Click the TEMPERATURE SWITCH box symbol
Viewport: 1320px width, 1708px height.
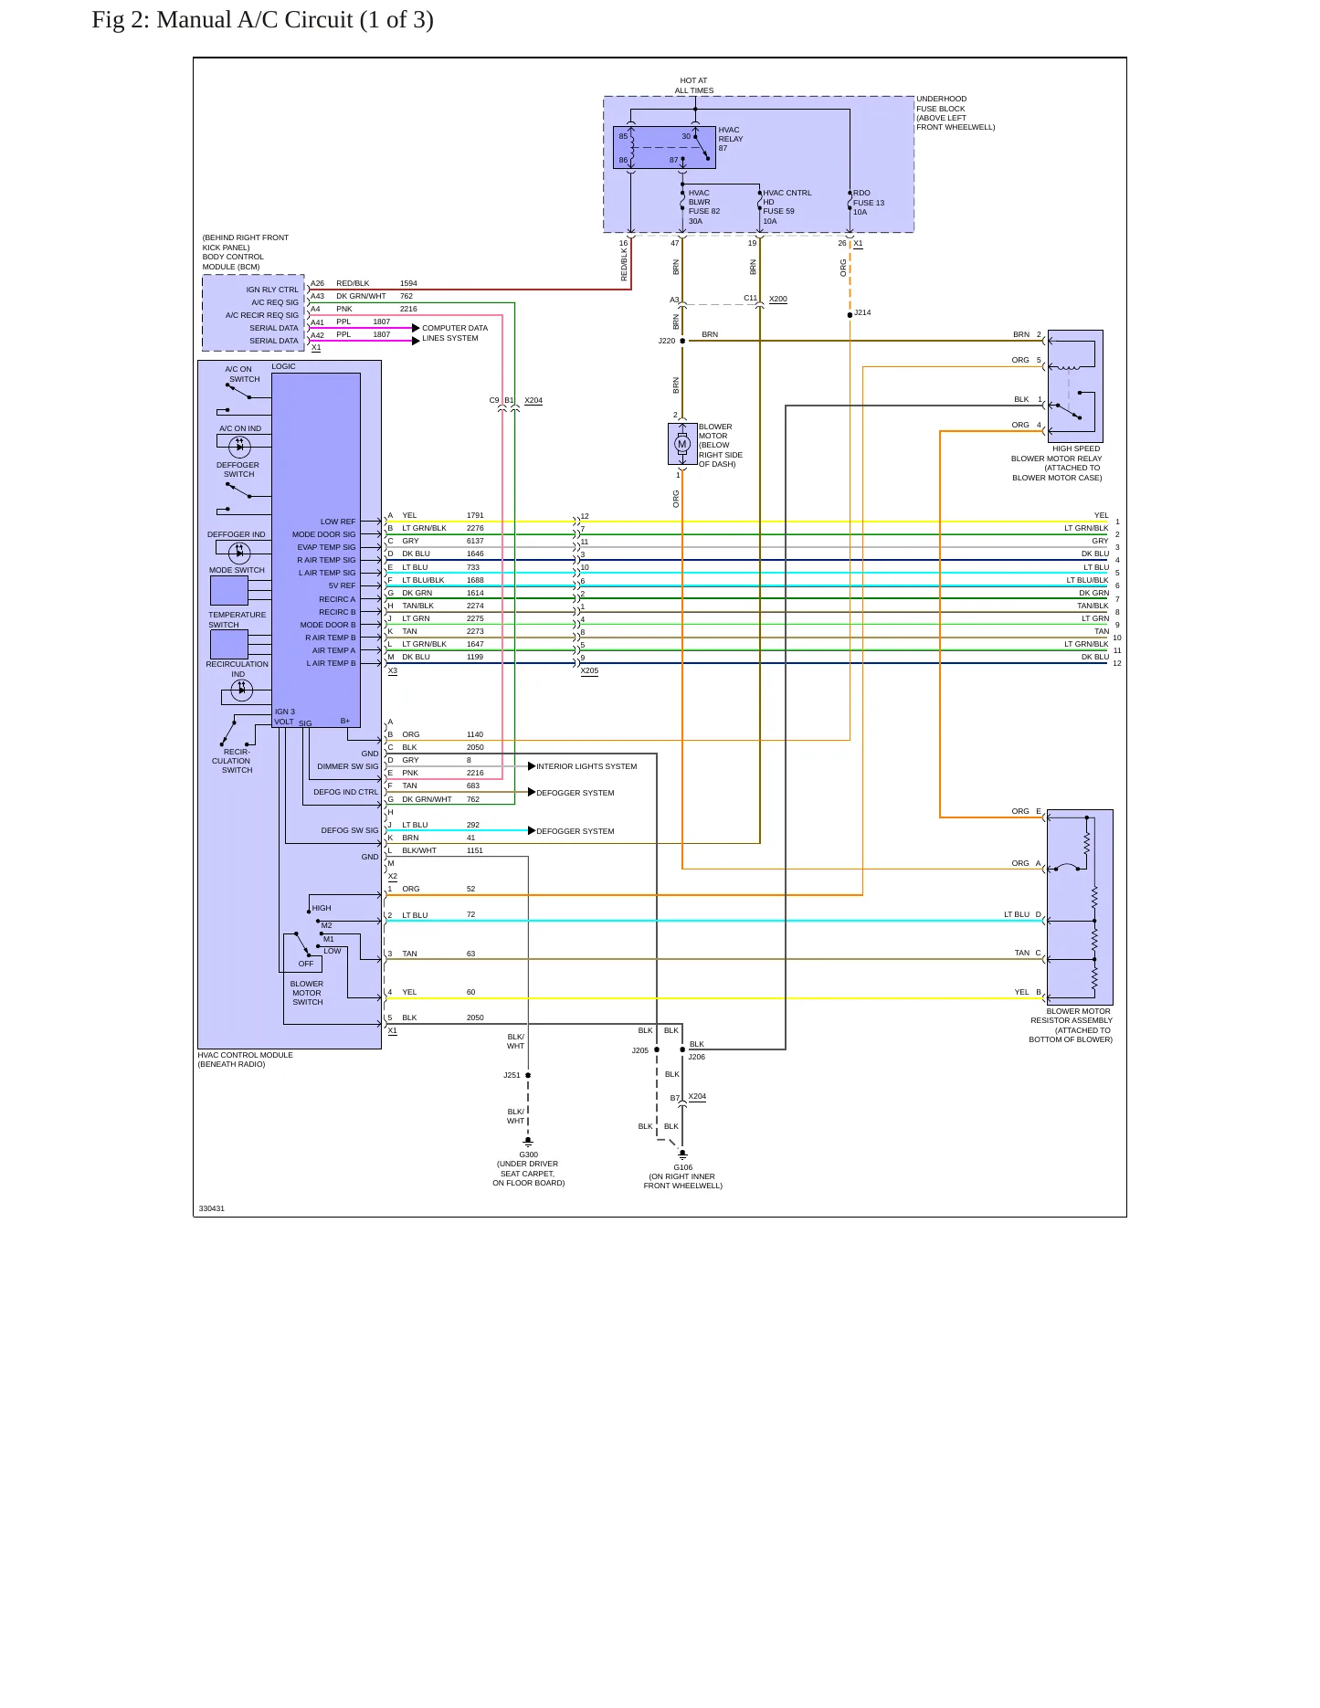[229, 644]
